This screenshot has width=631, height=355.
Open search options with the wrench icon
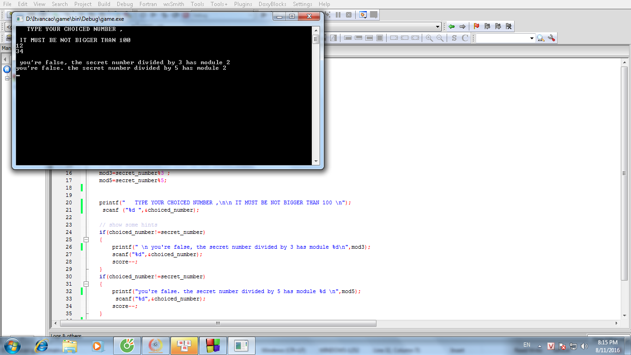(551, 38)
